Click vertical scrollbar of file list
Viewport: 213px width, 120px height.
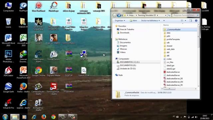[x=198, y=37]
